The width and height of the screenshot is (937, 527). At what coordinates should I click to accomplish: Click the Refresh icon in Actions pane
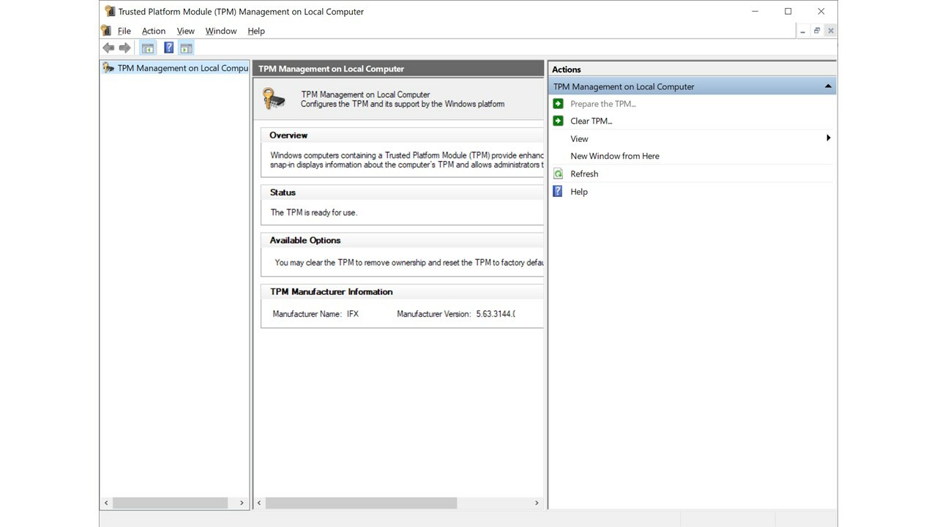point(558,173)
